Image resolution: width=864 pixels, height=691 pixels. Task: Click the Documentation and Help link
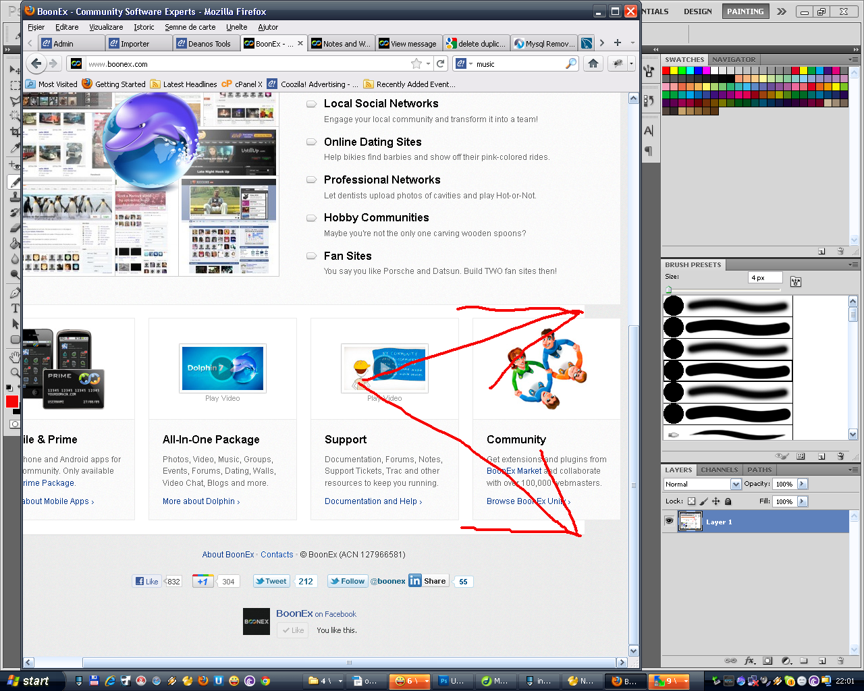373,501
